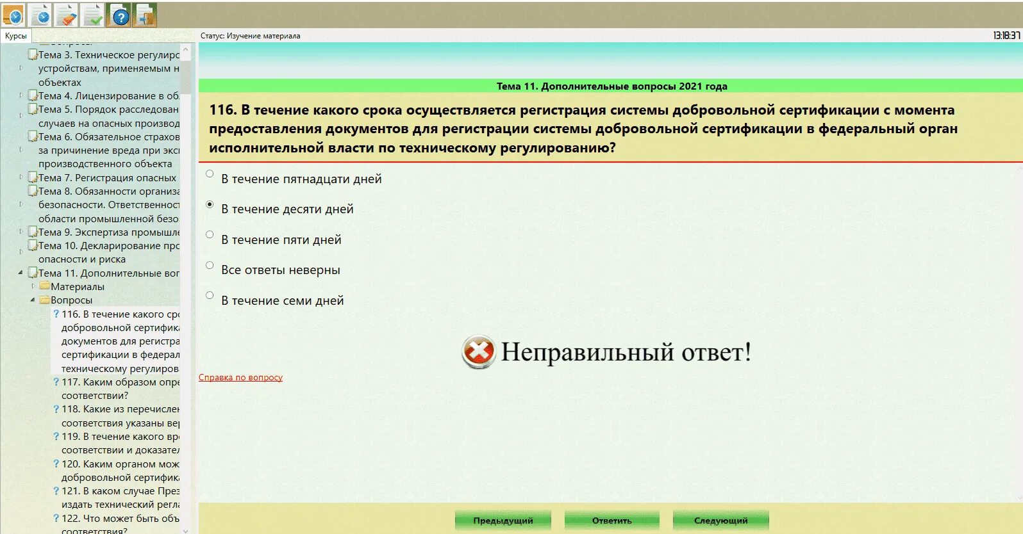Open Тема 4. Лицензирование tree item

[109, 96]
